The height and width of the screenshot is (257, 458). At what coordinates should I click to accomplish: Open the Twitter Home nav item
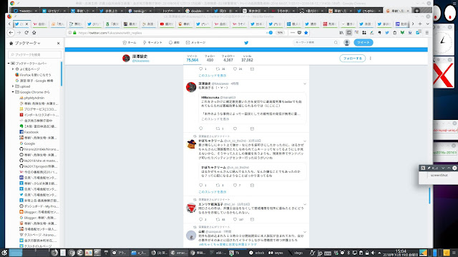130,43
